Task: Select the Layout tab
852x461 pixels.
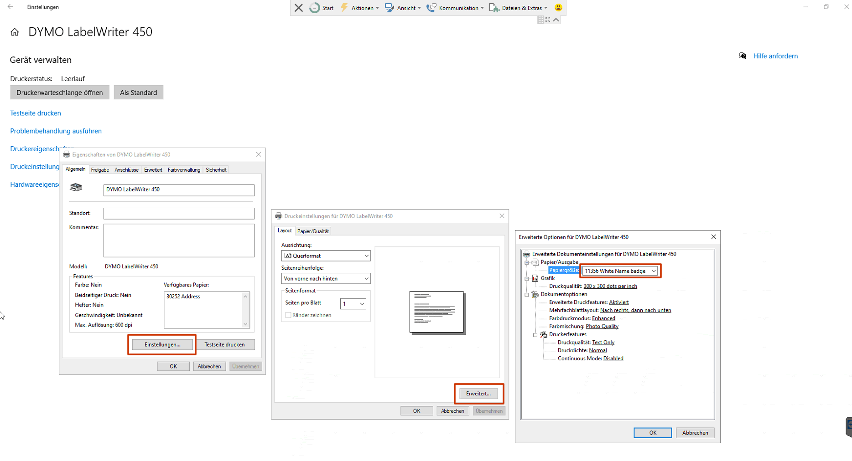Action: click(x=285, y=231)
